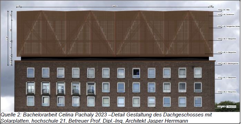The image size is (241, 124).
Task: Click the 2. Zwischengeschoss level label
Action: pyautogui.click(x=228, y=63)
